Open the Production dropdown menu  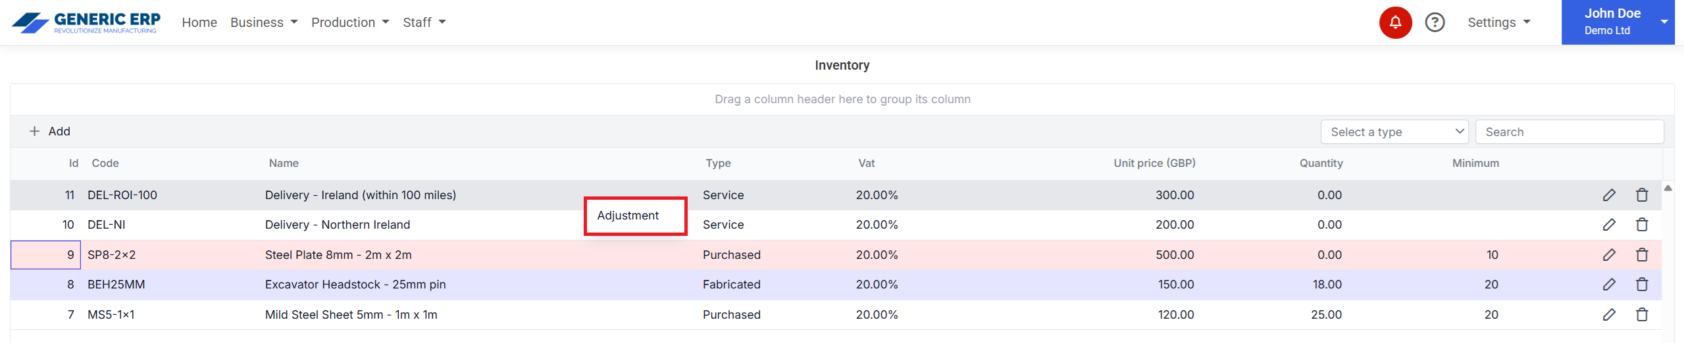[349, 23]
